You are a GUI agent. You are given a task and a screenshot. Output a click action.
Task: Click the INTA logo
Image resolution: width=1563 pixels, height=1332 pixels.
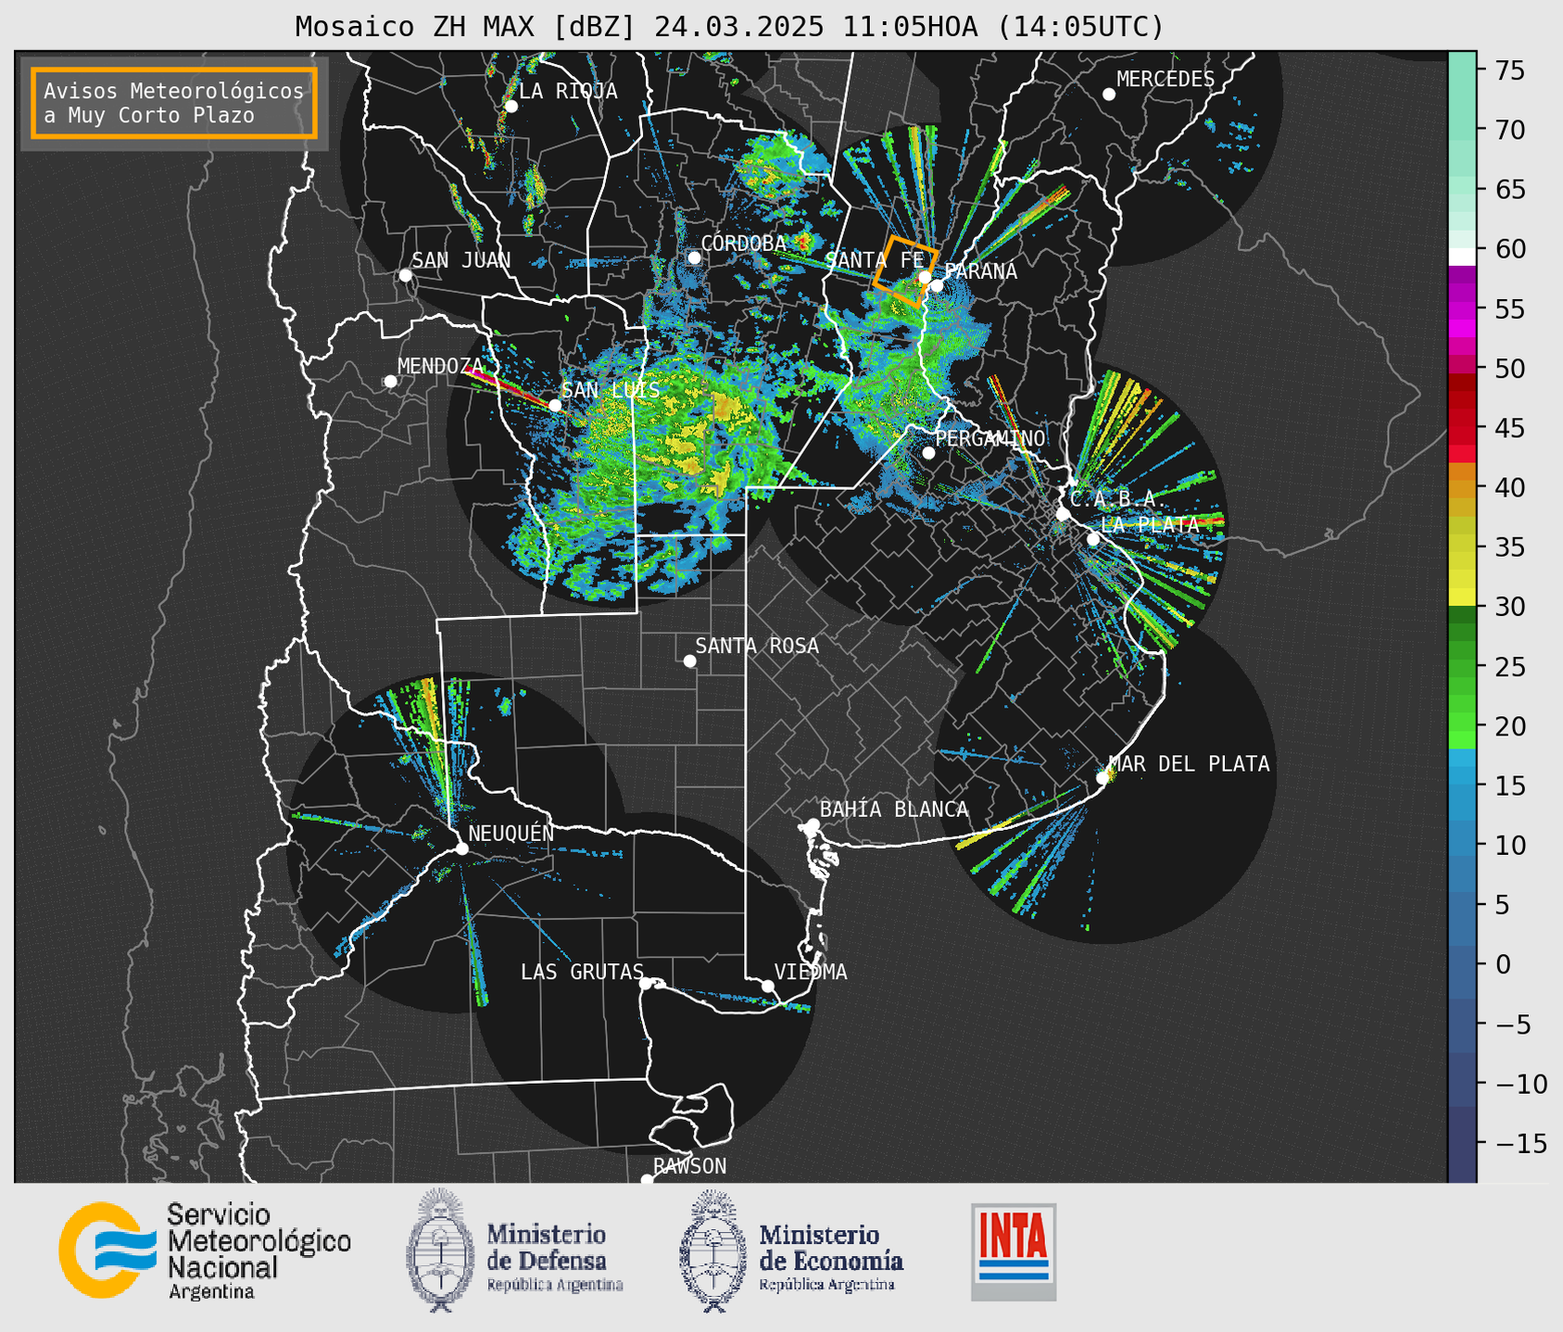pos(1014,1251)
